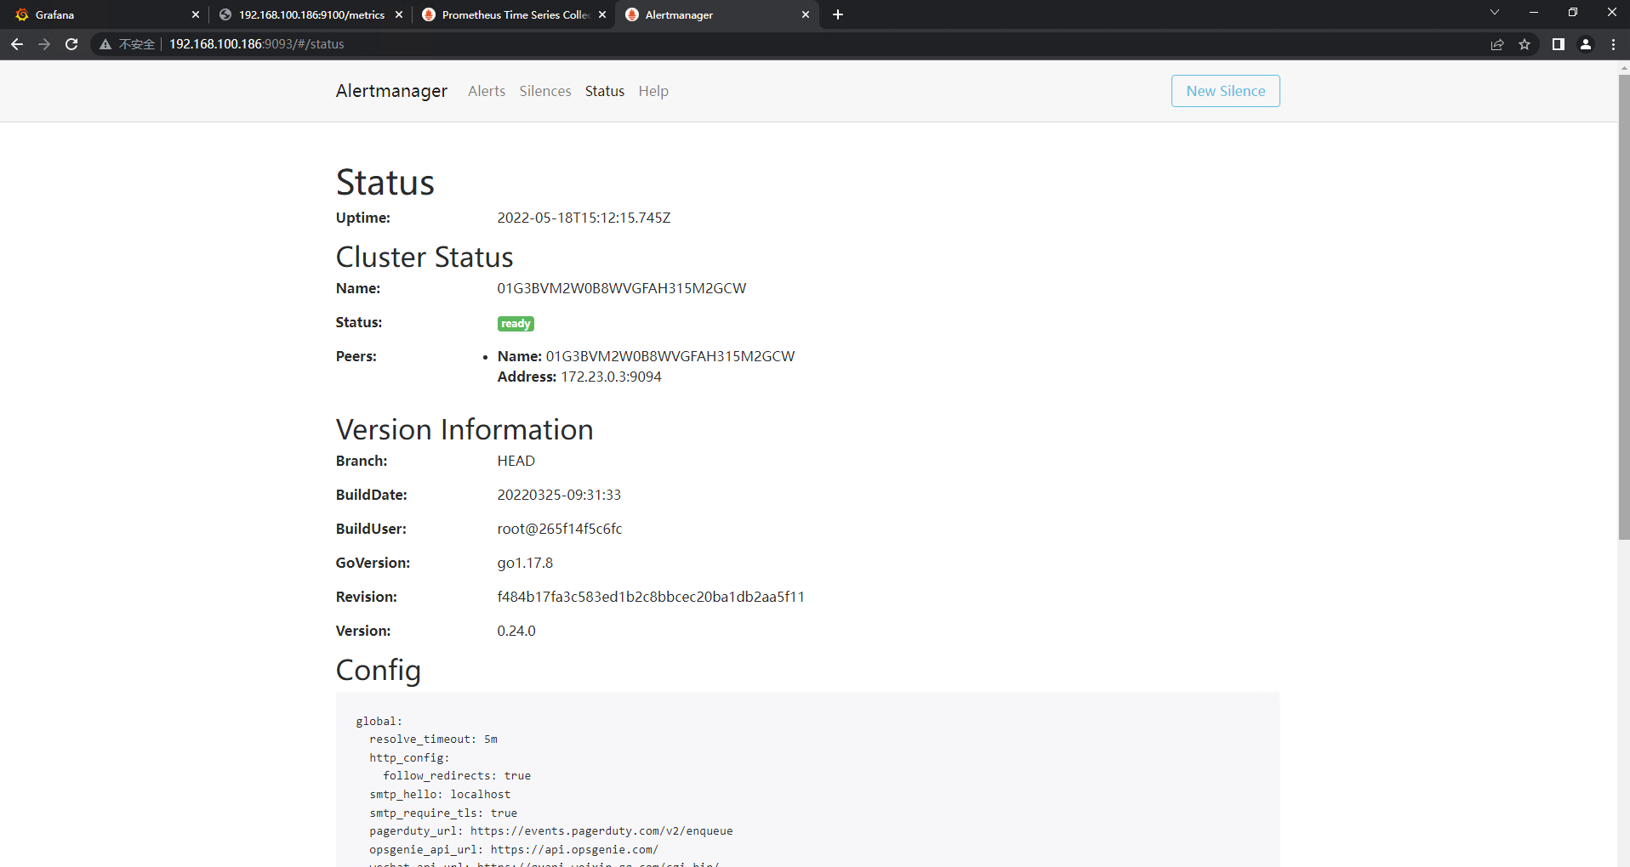This screenshot has height=867, width=1630.
Task: Close the Grafana tab
Action: pos(196,14)
